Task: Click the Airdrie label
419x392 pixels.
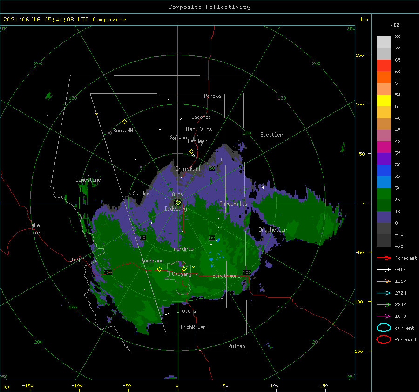Action: pos(183,249)
